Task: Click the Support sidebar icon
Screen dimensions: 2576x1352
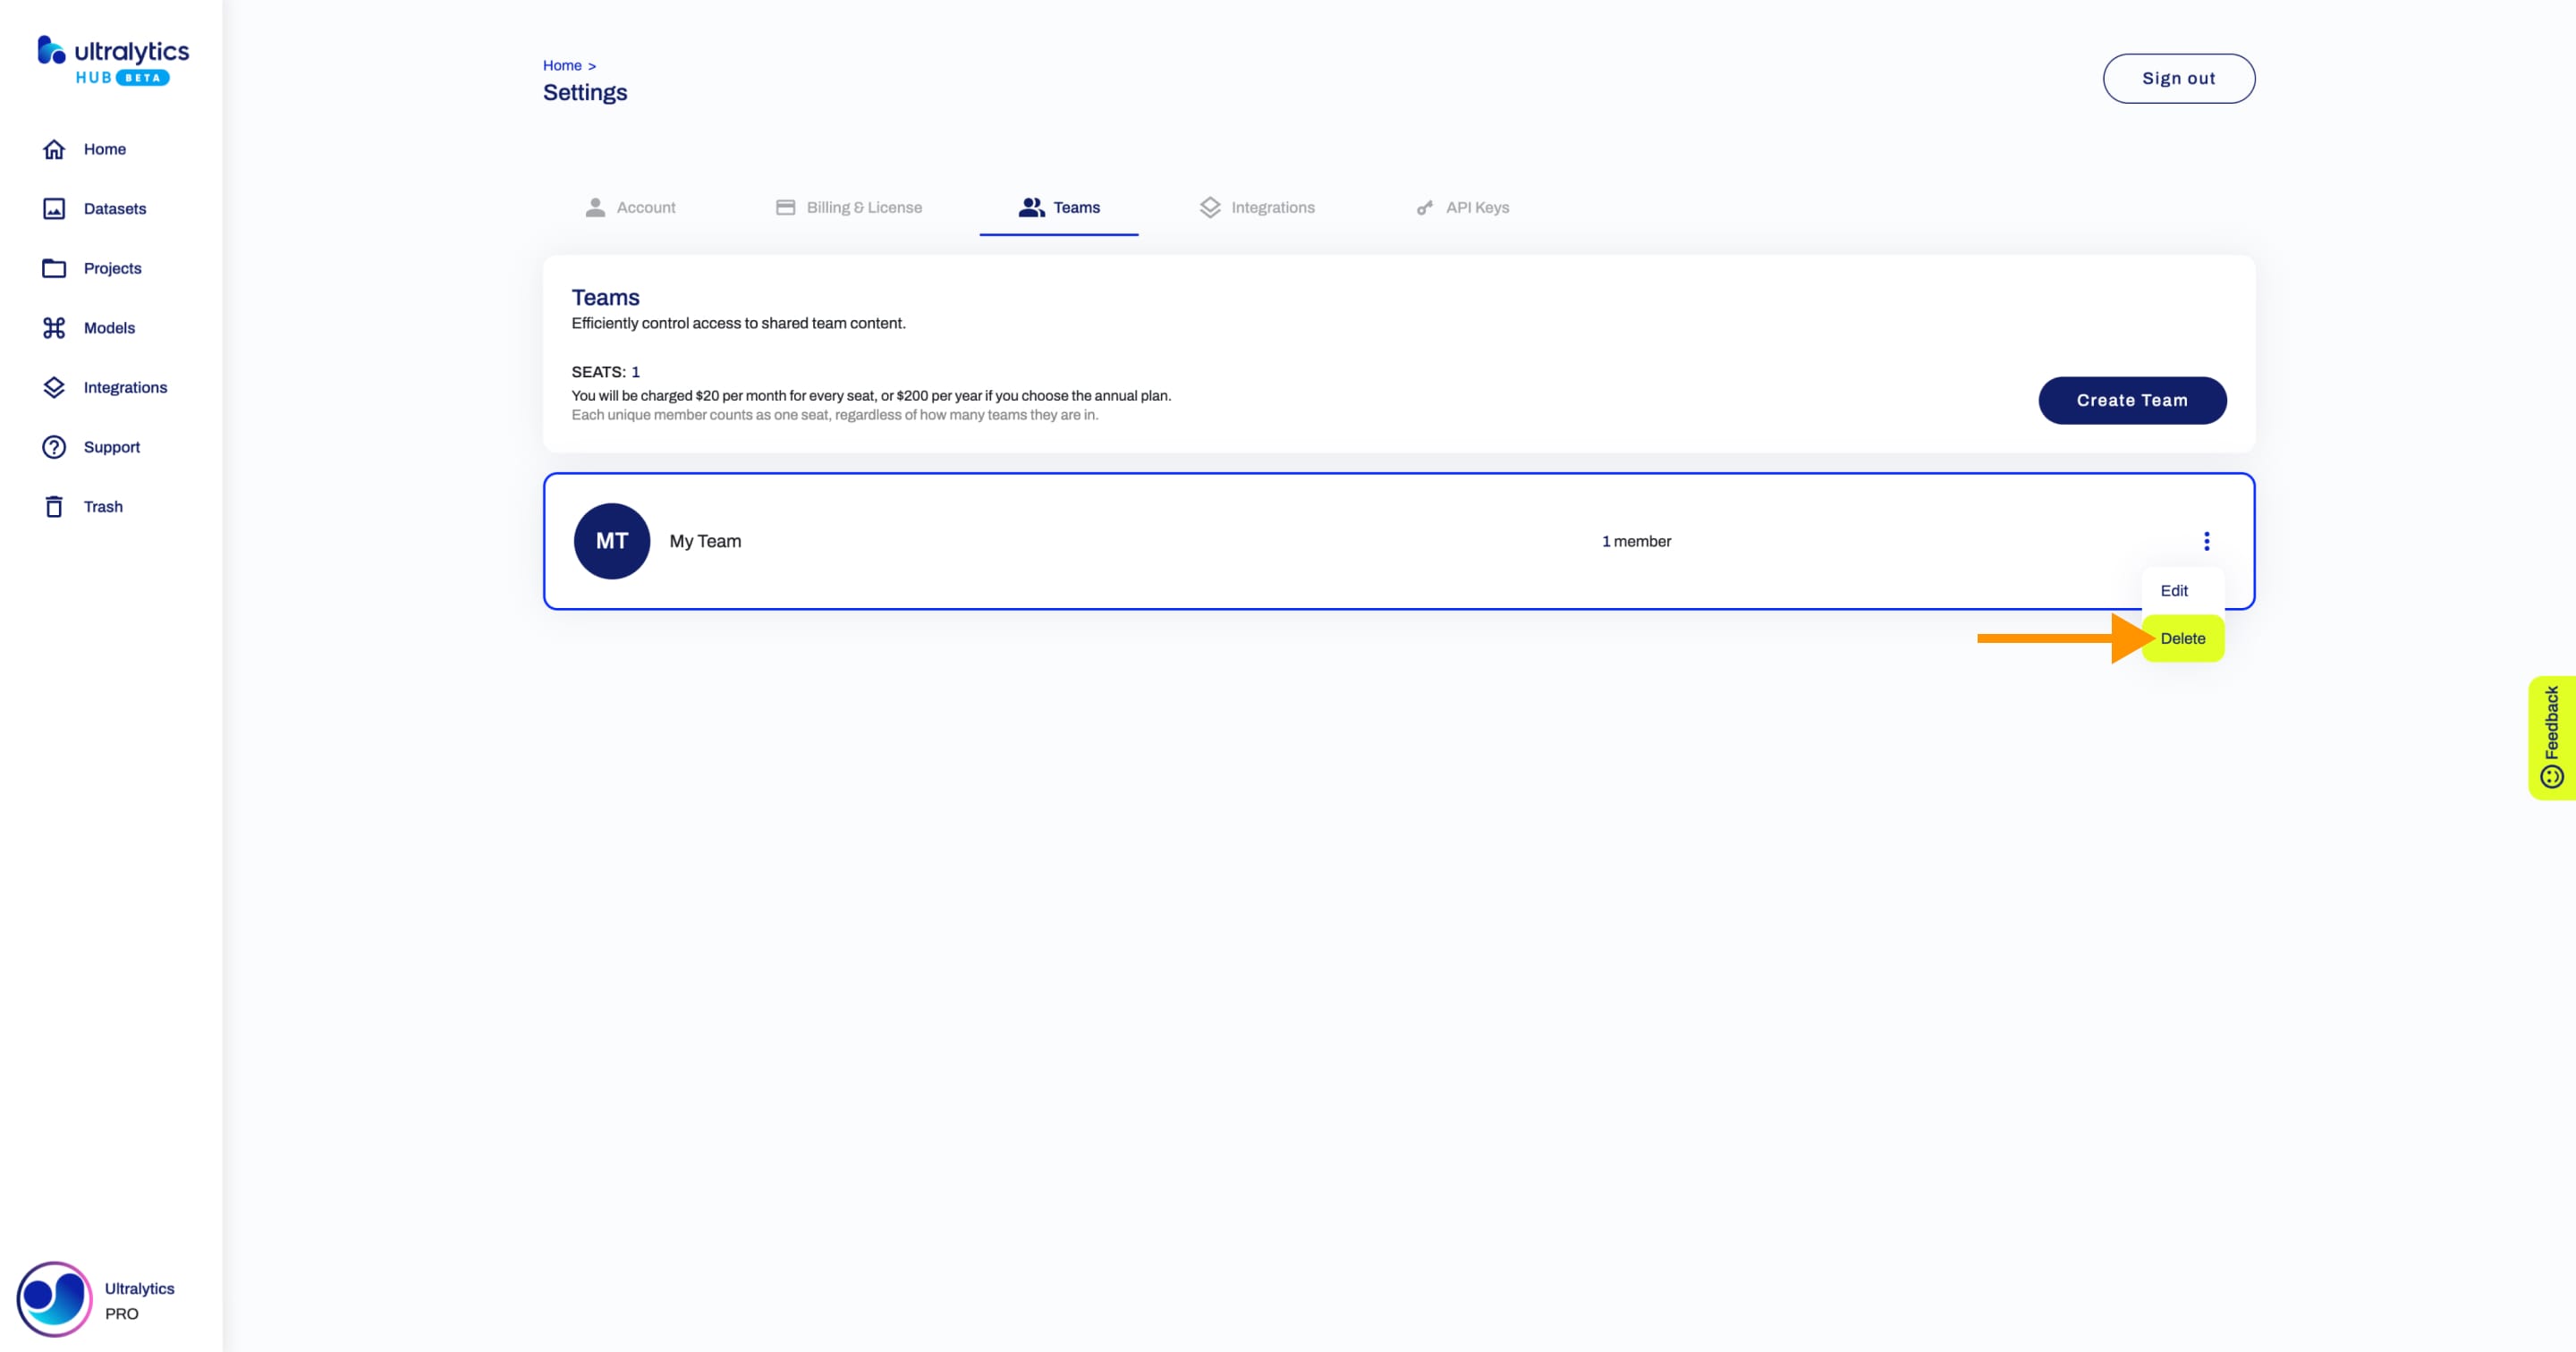Action: 55,446
